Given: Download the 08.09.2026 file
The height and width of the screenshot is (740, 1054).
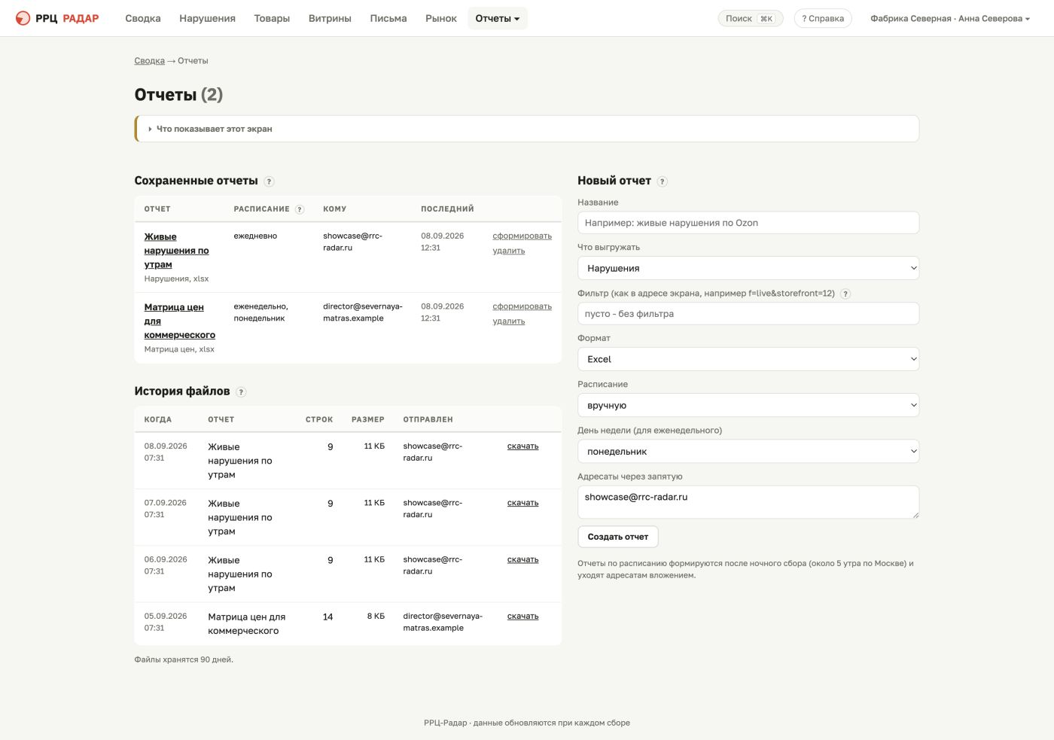Looking at the screenshot, I should [522, 446].
